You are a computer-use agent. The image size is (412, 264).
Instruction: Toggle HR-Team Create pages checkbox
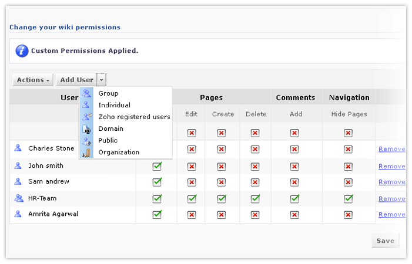[x=222, y=199]
